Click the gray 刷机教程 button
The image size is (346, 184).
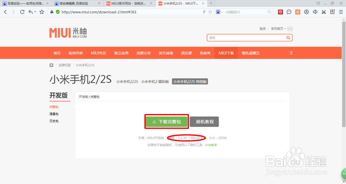coord(204,122)
